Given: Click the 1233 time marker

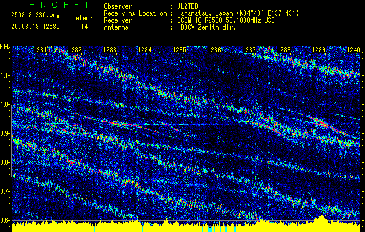Looking at the screenshot, I should tap(110, 49).
